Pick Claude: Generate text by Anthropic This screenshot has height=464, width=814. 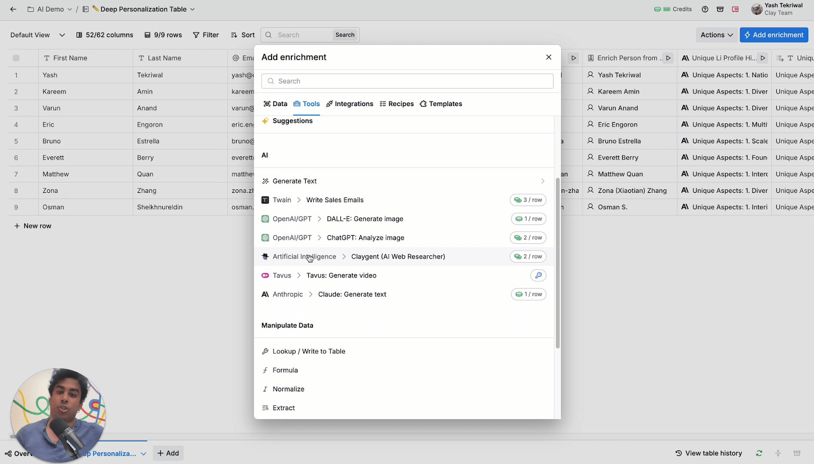pos(352,294)
